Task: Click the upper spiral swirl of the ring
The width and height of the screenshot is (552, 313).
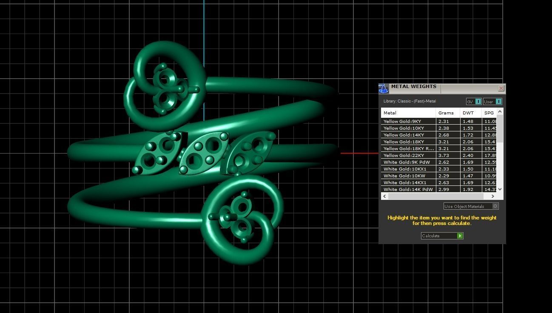Action: (165, 85)
